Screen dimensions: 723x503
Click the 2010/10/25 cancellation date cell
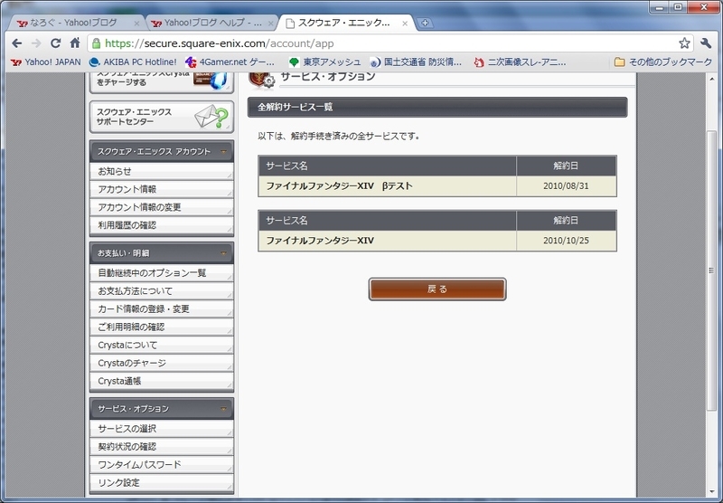(567, 241)
